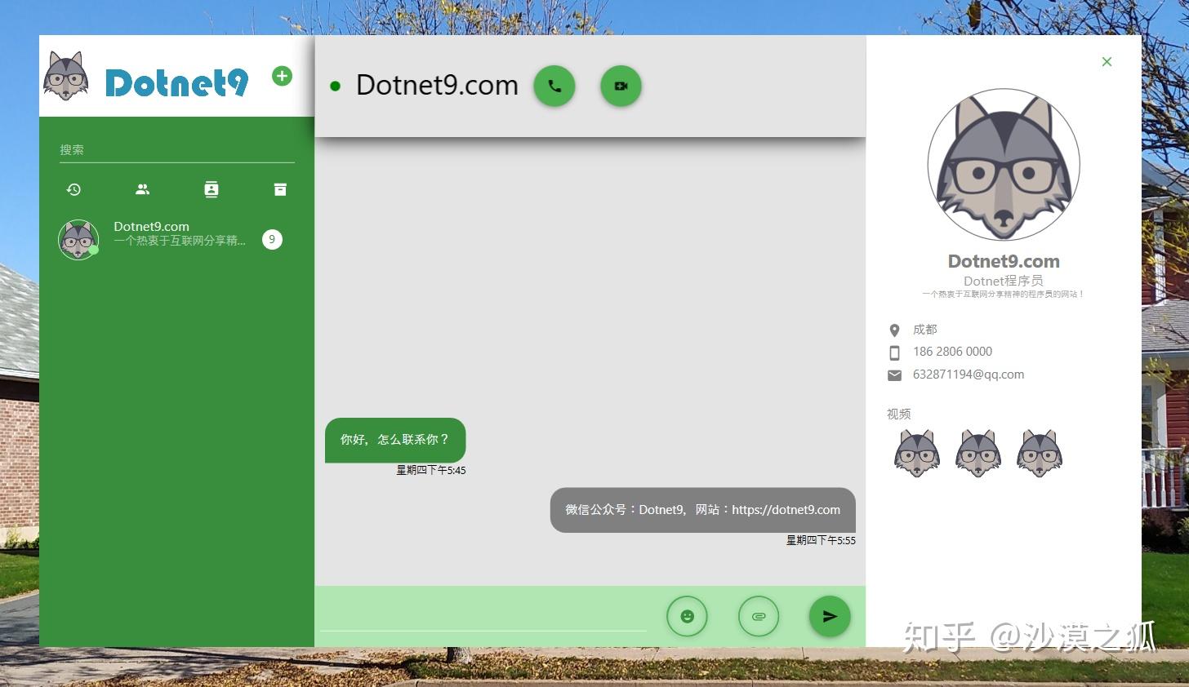Viewport: 1189px width, 687px height.
Task: Open the emoji picker in the message bar
Action: point(687,616)
